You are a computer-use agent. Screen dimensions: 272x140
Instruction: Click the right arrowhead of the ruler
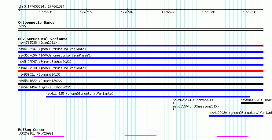(263, 9)
